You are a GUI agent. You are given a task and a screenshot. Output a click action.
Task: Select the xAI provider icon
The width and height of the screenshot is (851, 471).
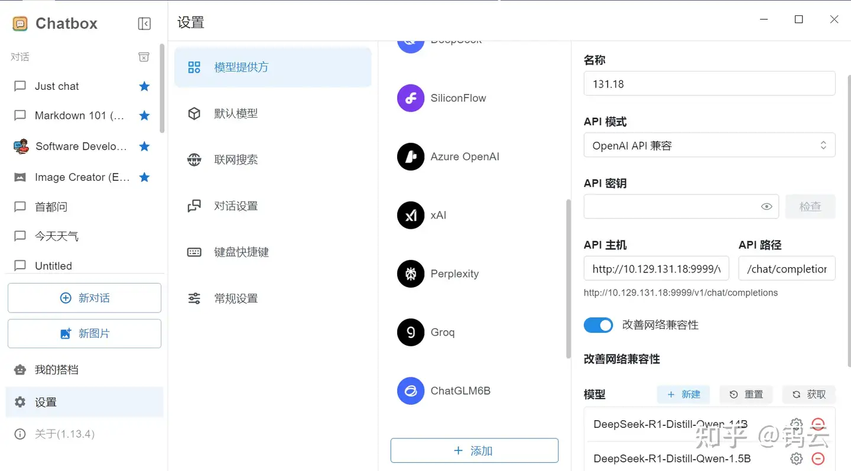tap(411, 215)
